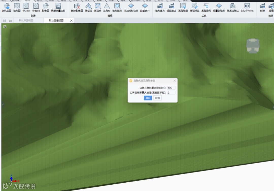Click 取消 in the triangle parameter dialog
Image resolution: width=274 pixels, height=191 pixels.
coord(158,98)
